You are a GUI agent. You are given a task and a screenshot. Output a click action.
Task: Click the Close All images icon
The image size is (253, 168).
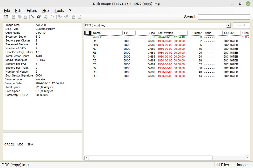pos(39,17)
